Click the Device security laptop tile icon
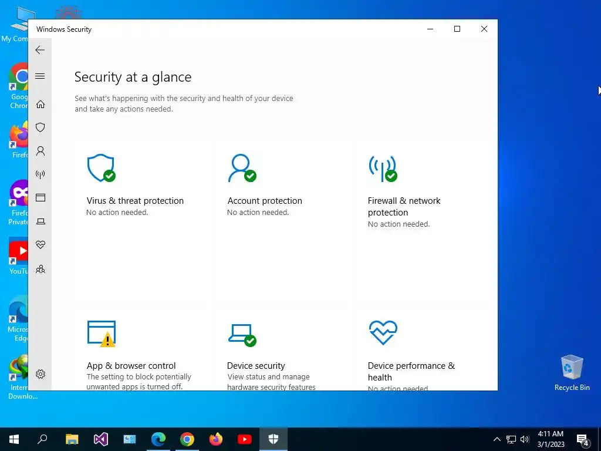The width and height of the screenshot is (601, 451). click(x=242, y=335)
